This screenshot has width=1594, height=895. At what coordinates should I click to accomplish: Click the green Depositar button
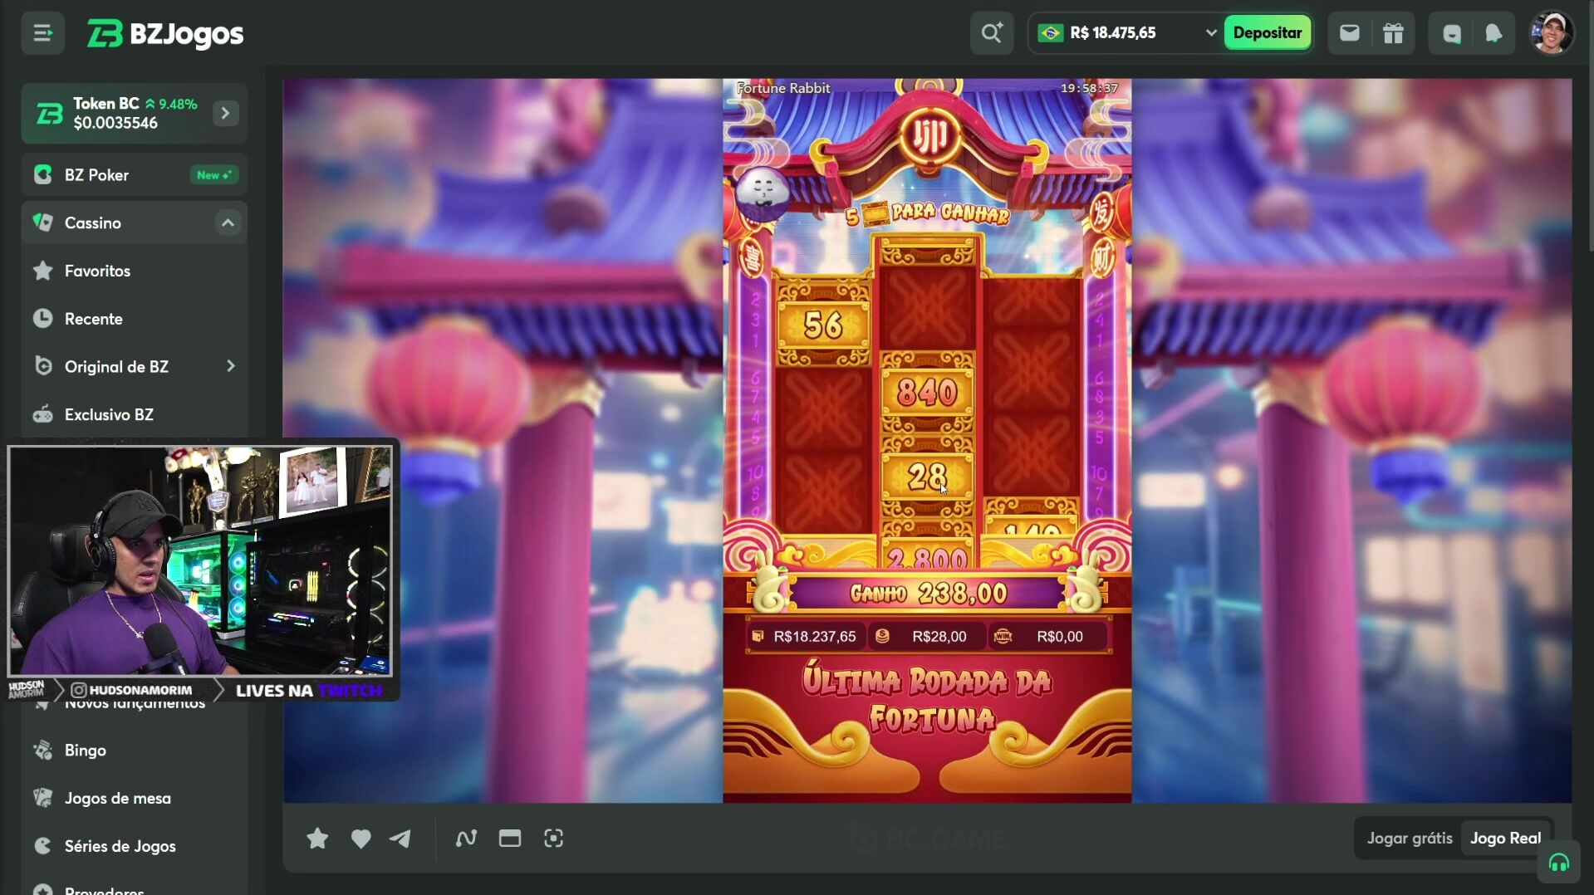(x=1267, y=33)
